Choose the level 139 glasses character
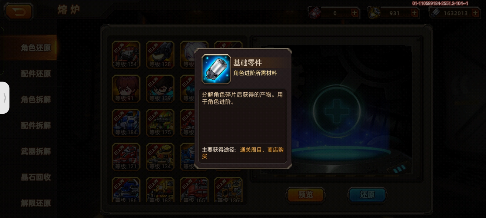486x218 pixels. (160, 89)
